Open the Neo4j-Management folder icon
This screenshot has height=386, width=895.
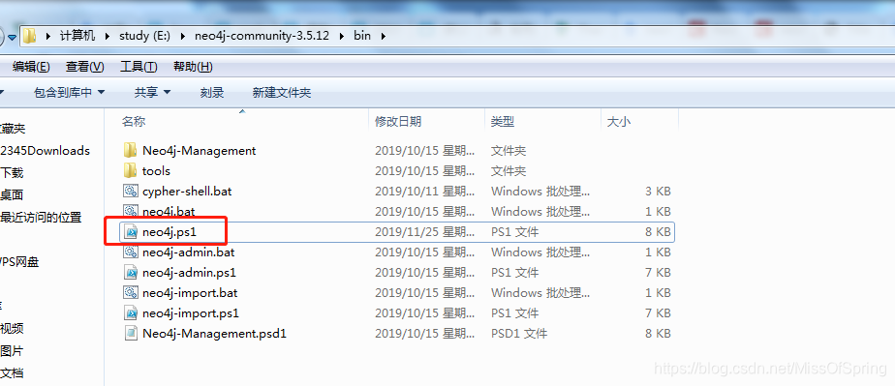pyautogui.click(x=131, y=151)
